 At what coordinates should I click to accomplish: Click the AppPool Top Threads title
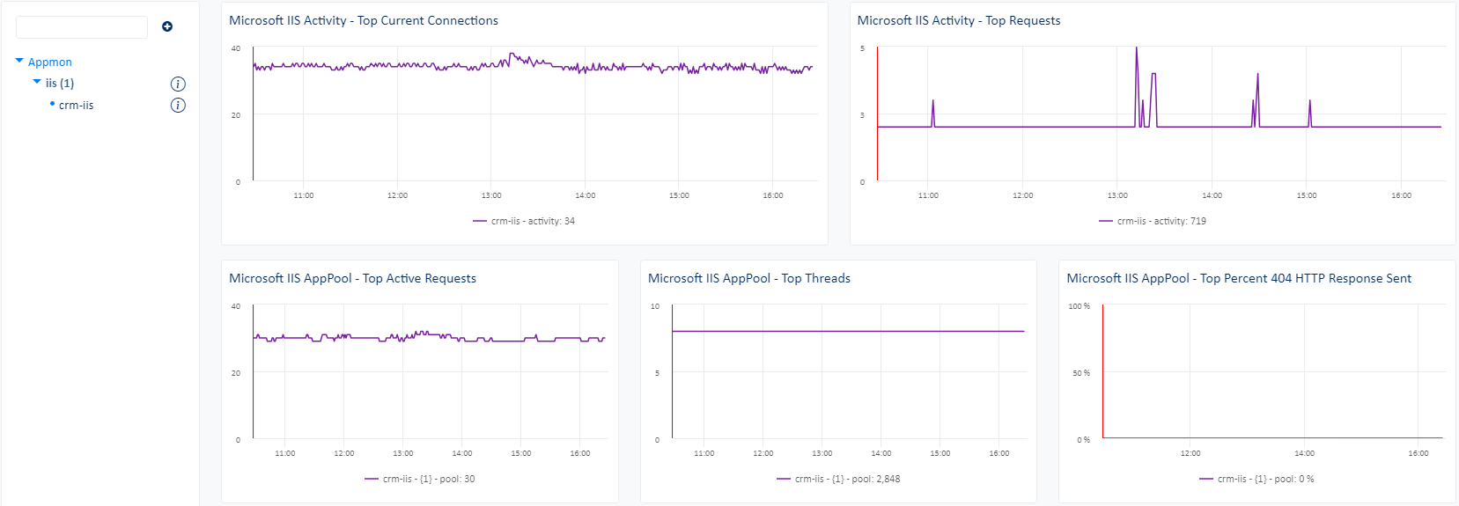(x=748, y=278)
